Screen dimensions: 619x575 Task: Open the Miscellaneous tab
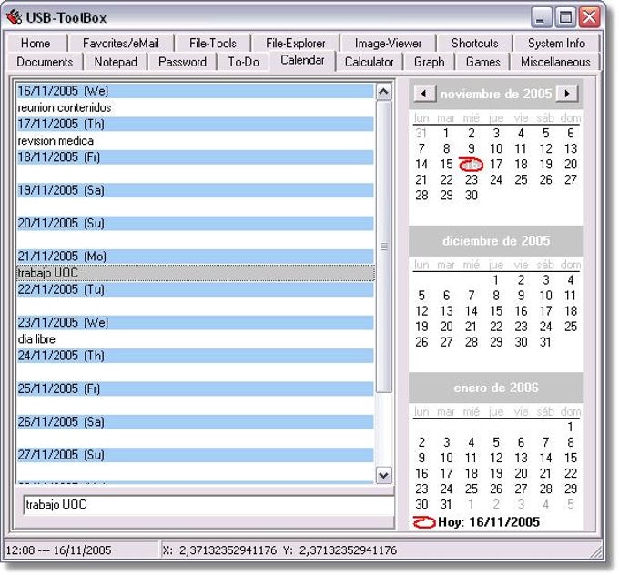coord(555,62)
